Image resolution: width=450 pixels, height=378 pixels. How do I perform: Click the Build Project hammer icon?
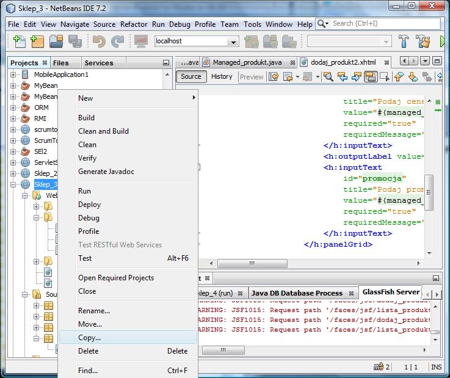[404, 42]
